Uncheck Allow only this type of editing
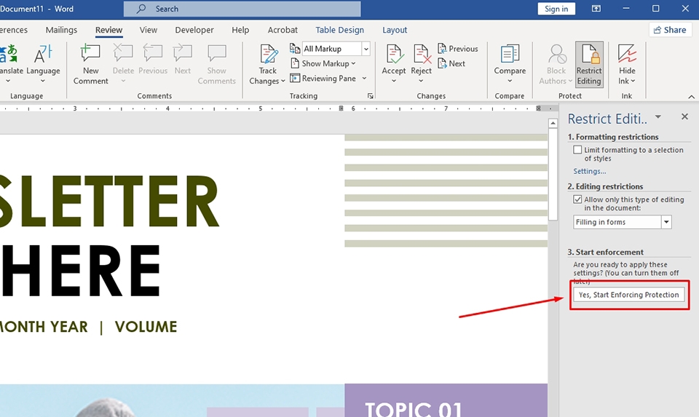 tap(577, 199)
